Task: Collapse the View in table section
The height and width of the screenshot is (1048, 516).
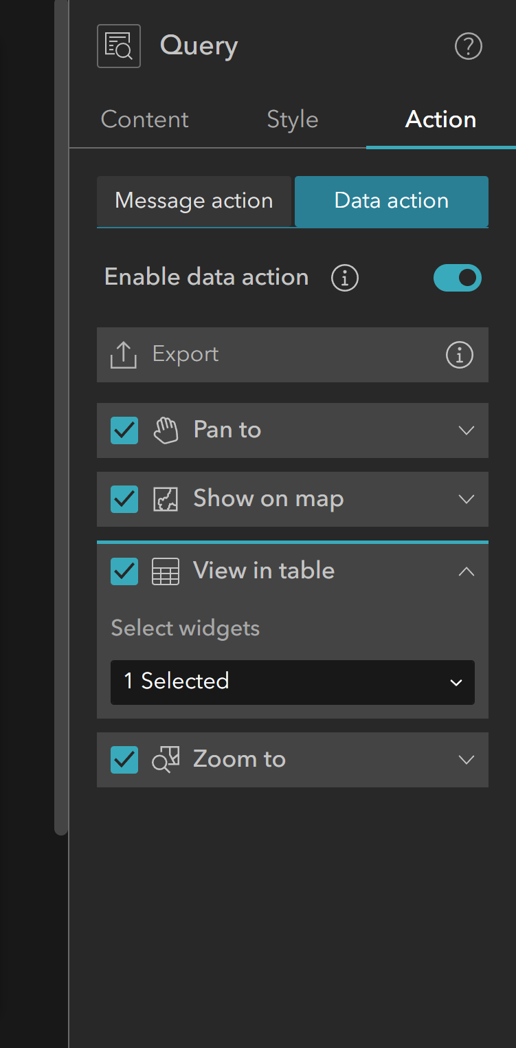Action: tap(467, 571)
